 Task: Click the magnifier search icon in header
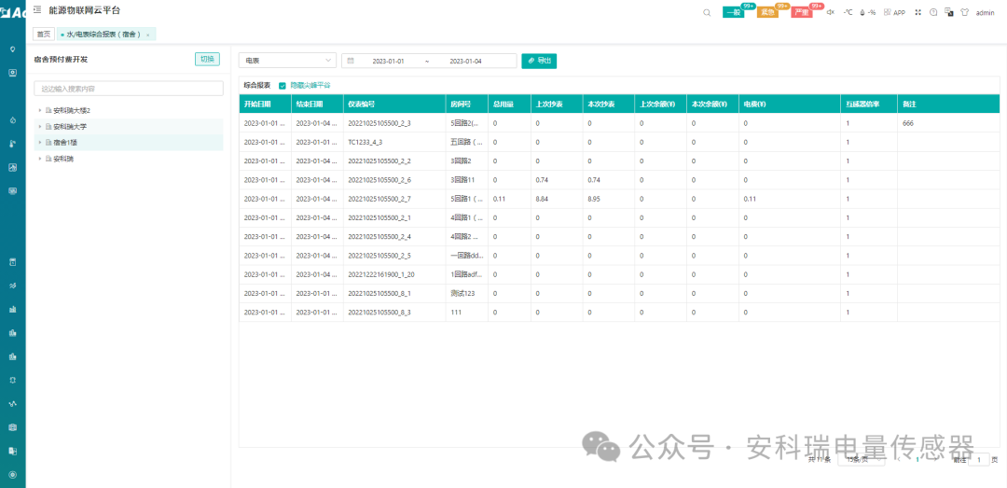[x=707, y=12]
